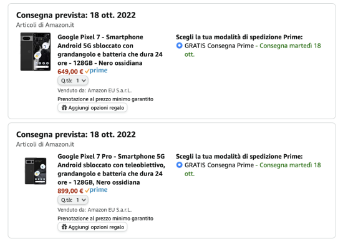Click the gift icon under Pixel 7 Pro
Image resolution: width=343 pixels, height=241 pixels.
pos(64,227)
